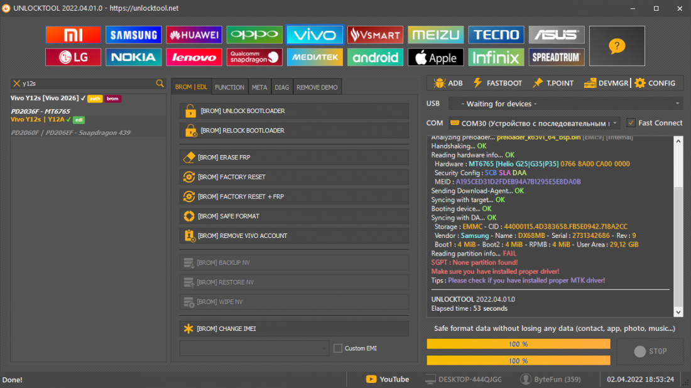Switch to the BROM | EDL tab
The width and height of the screenshot is (691, 388).
tap(191, 87)
